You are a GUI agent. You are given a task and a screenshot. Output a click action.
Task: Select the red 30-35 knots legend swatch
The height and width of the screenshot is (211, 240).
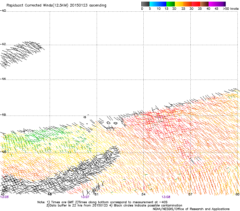coord(196,4)
